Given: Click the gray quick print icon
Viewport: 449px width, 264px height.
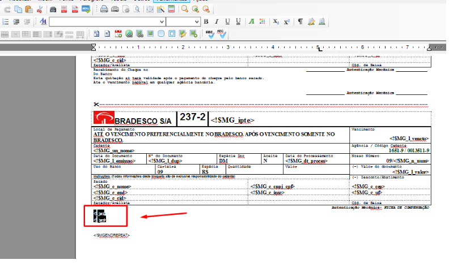Looking at the screenshot, I should [115, 10].
